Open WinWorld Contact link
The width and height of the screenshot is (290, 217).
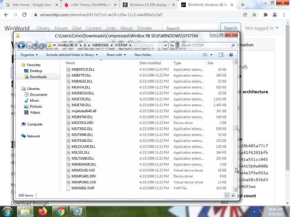[93, 28]
